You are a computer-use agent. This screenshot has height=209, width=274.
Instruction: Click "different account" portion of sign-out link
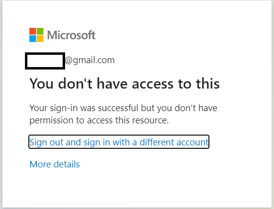tap(174, 142)
